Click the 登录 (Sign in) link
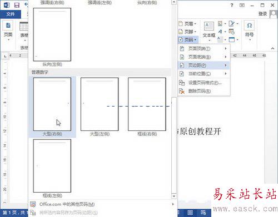278x217 pixels. [x=262, y=14]
